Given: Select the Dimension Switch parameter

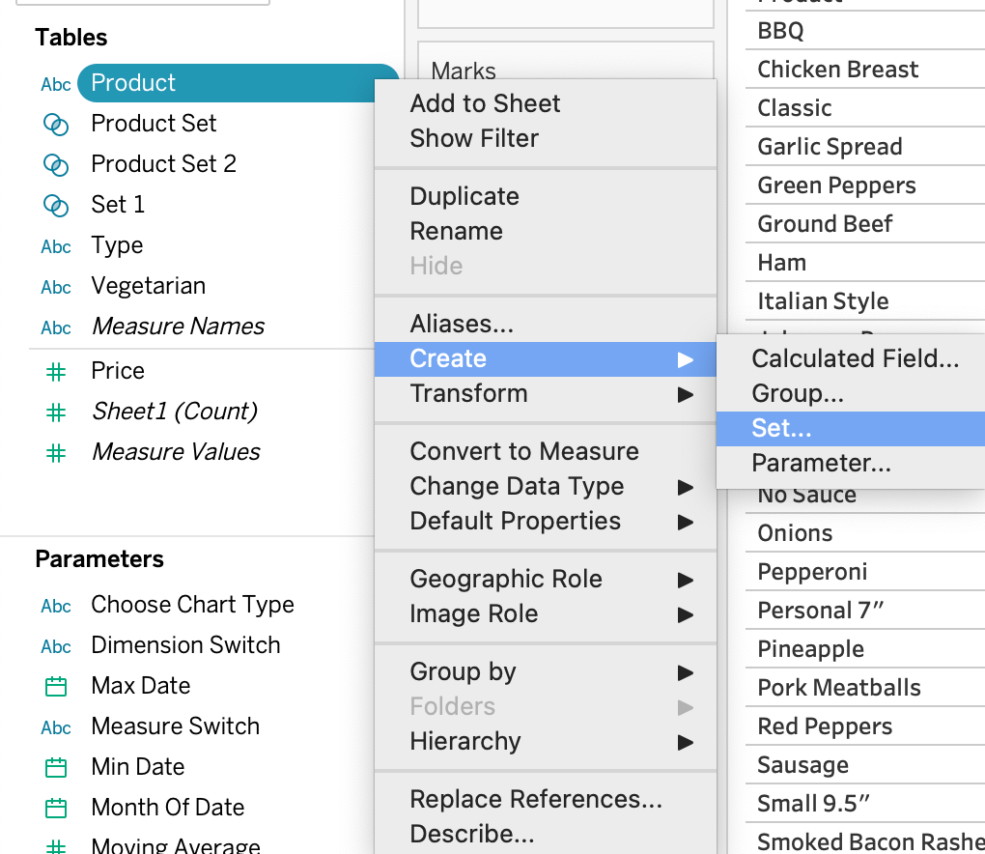Looking at the screenshot, I should 185,645.
